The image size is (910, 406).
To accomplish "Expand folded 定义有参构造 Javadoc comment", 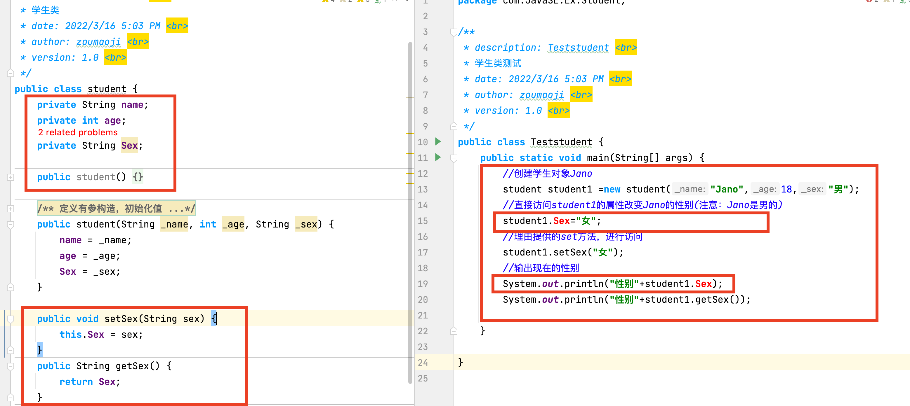I will click(11, 209).
